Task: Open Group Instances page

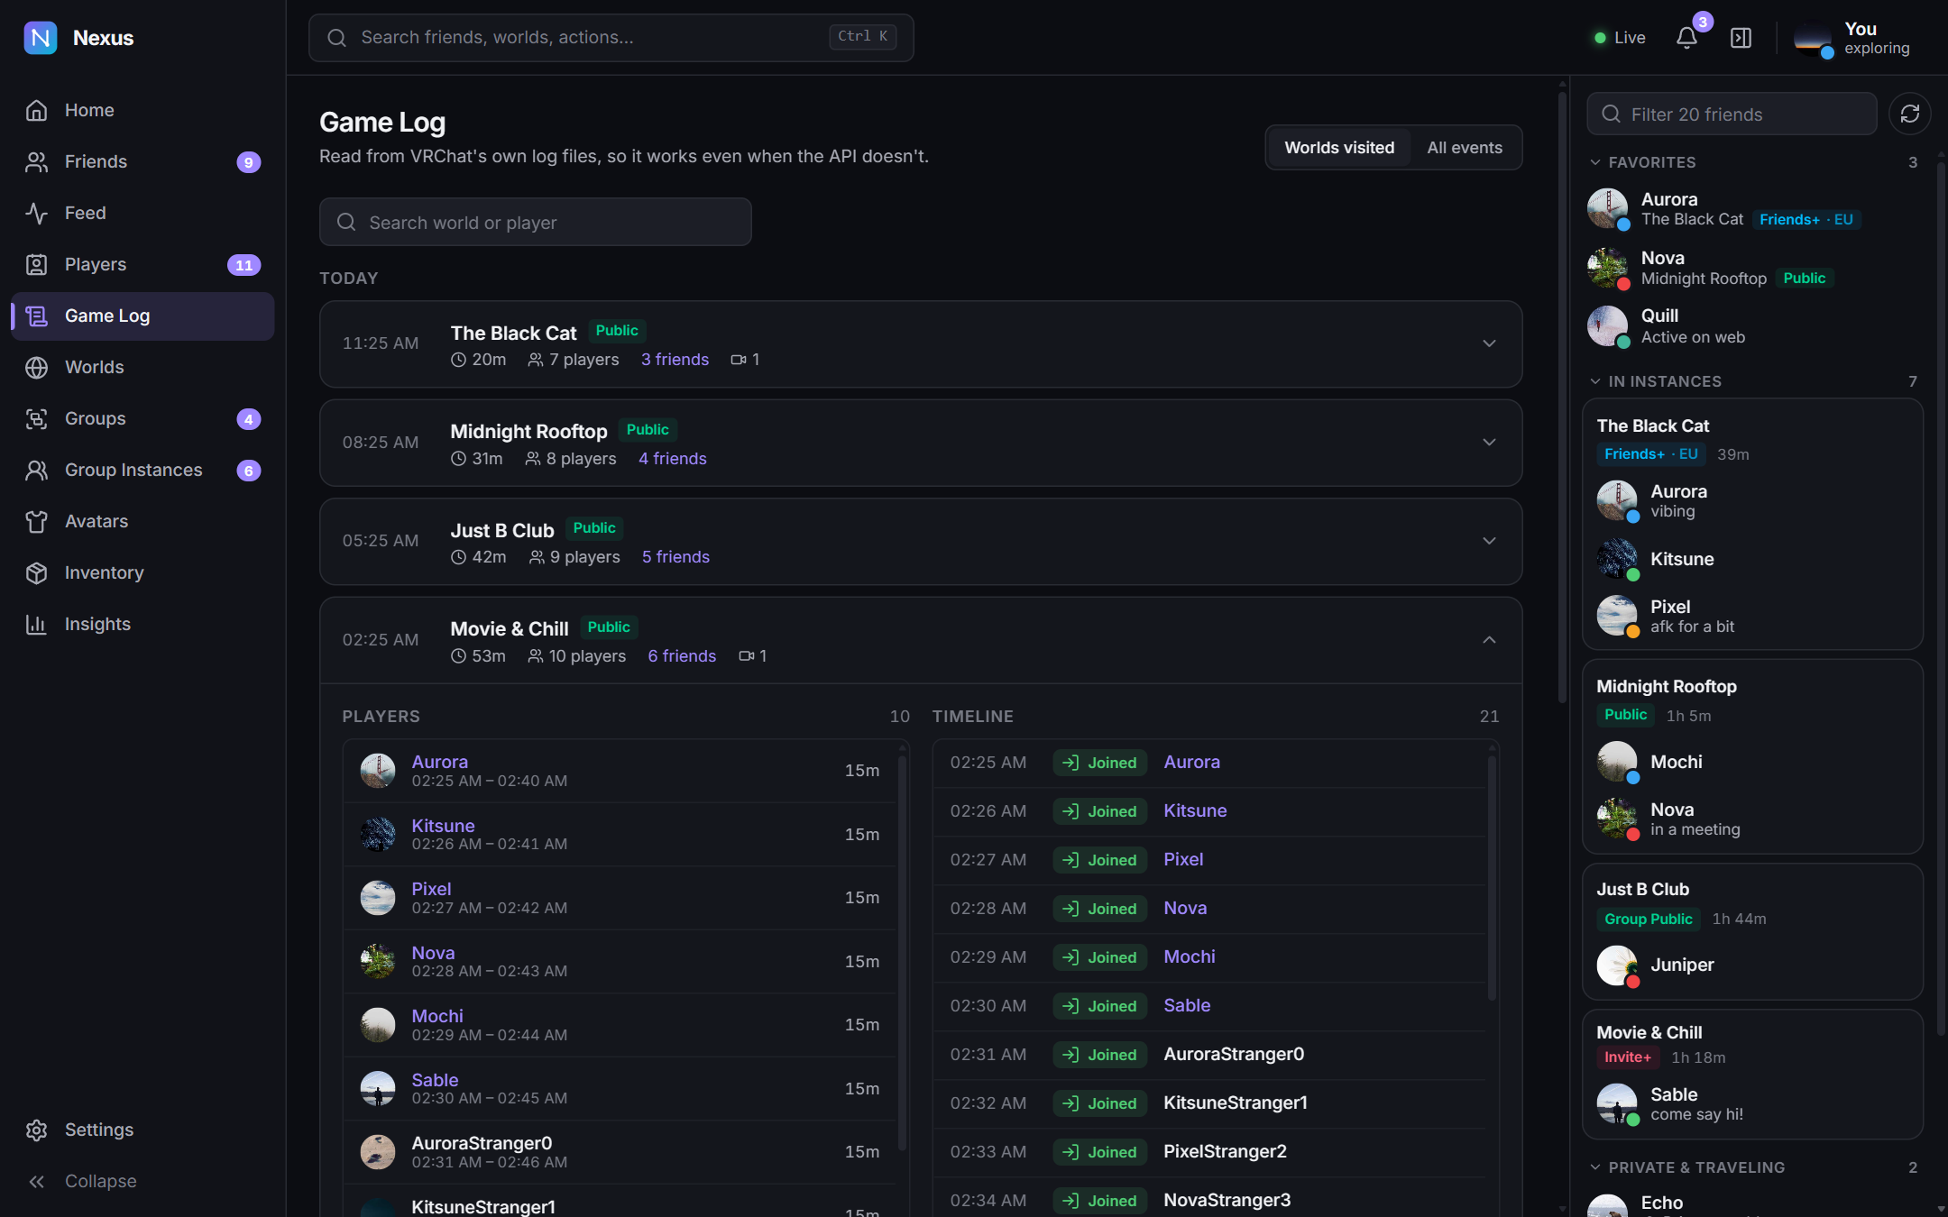Action: point(142,470)
